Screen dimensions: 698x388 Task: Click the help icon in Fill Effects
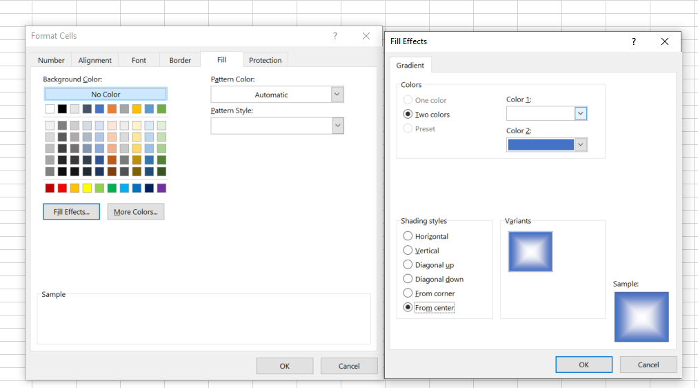click(x=634, y=41)
